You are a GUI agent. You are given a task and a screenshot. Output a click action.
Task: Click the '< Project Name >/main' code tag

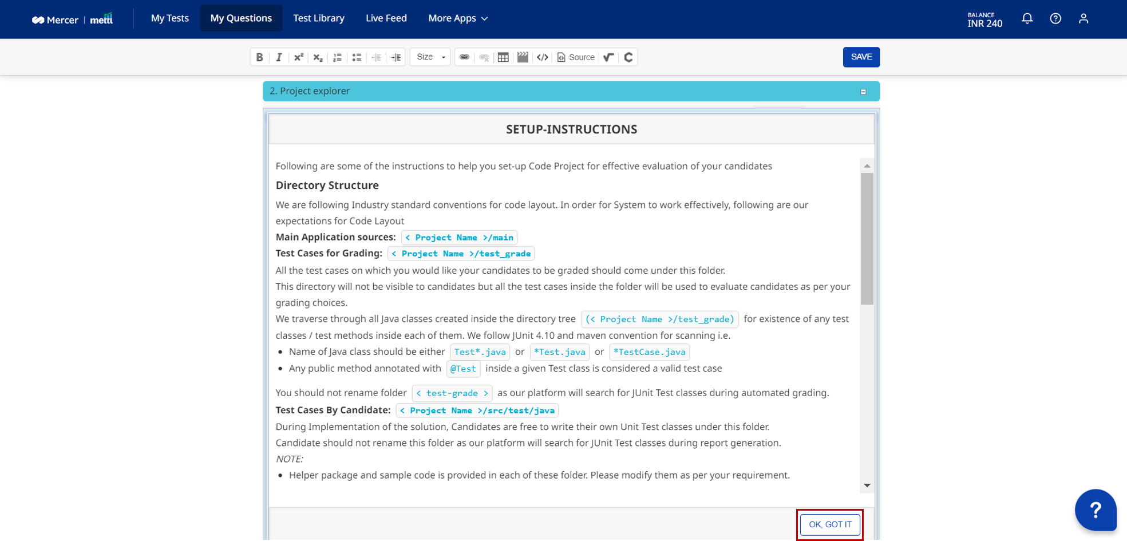click(459, 238)
